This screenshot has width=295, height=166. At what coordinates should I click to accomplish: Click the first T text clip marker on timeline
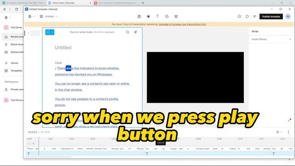click(29, 154)
